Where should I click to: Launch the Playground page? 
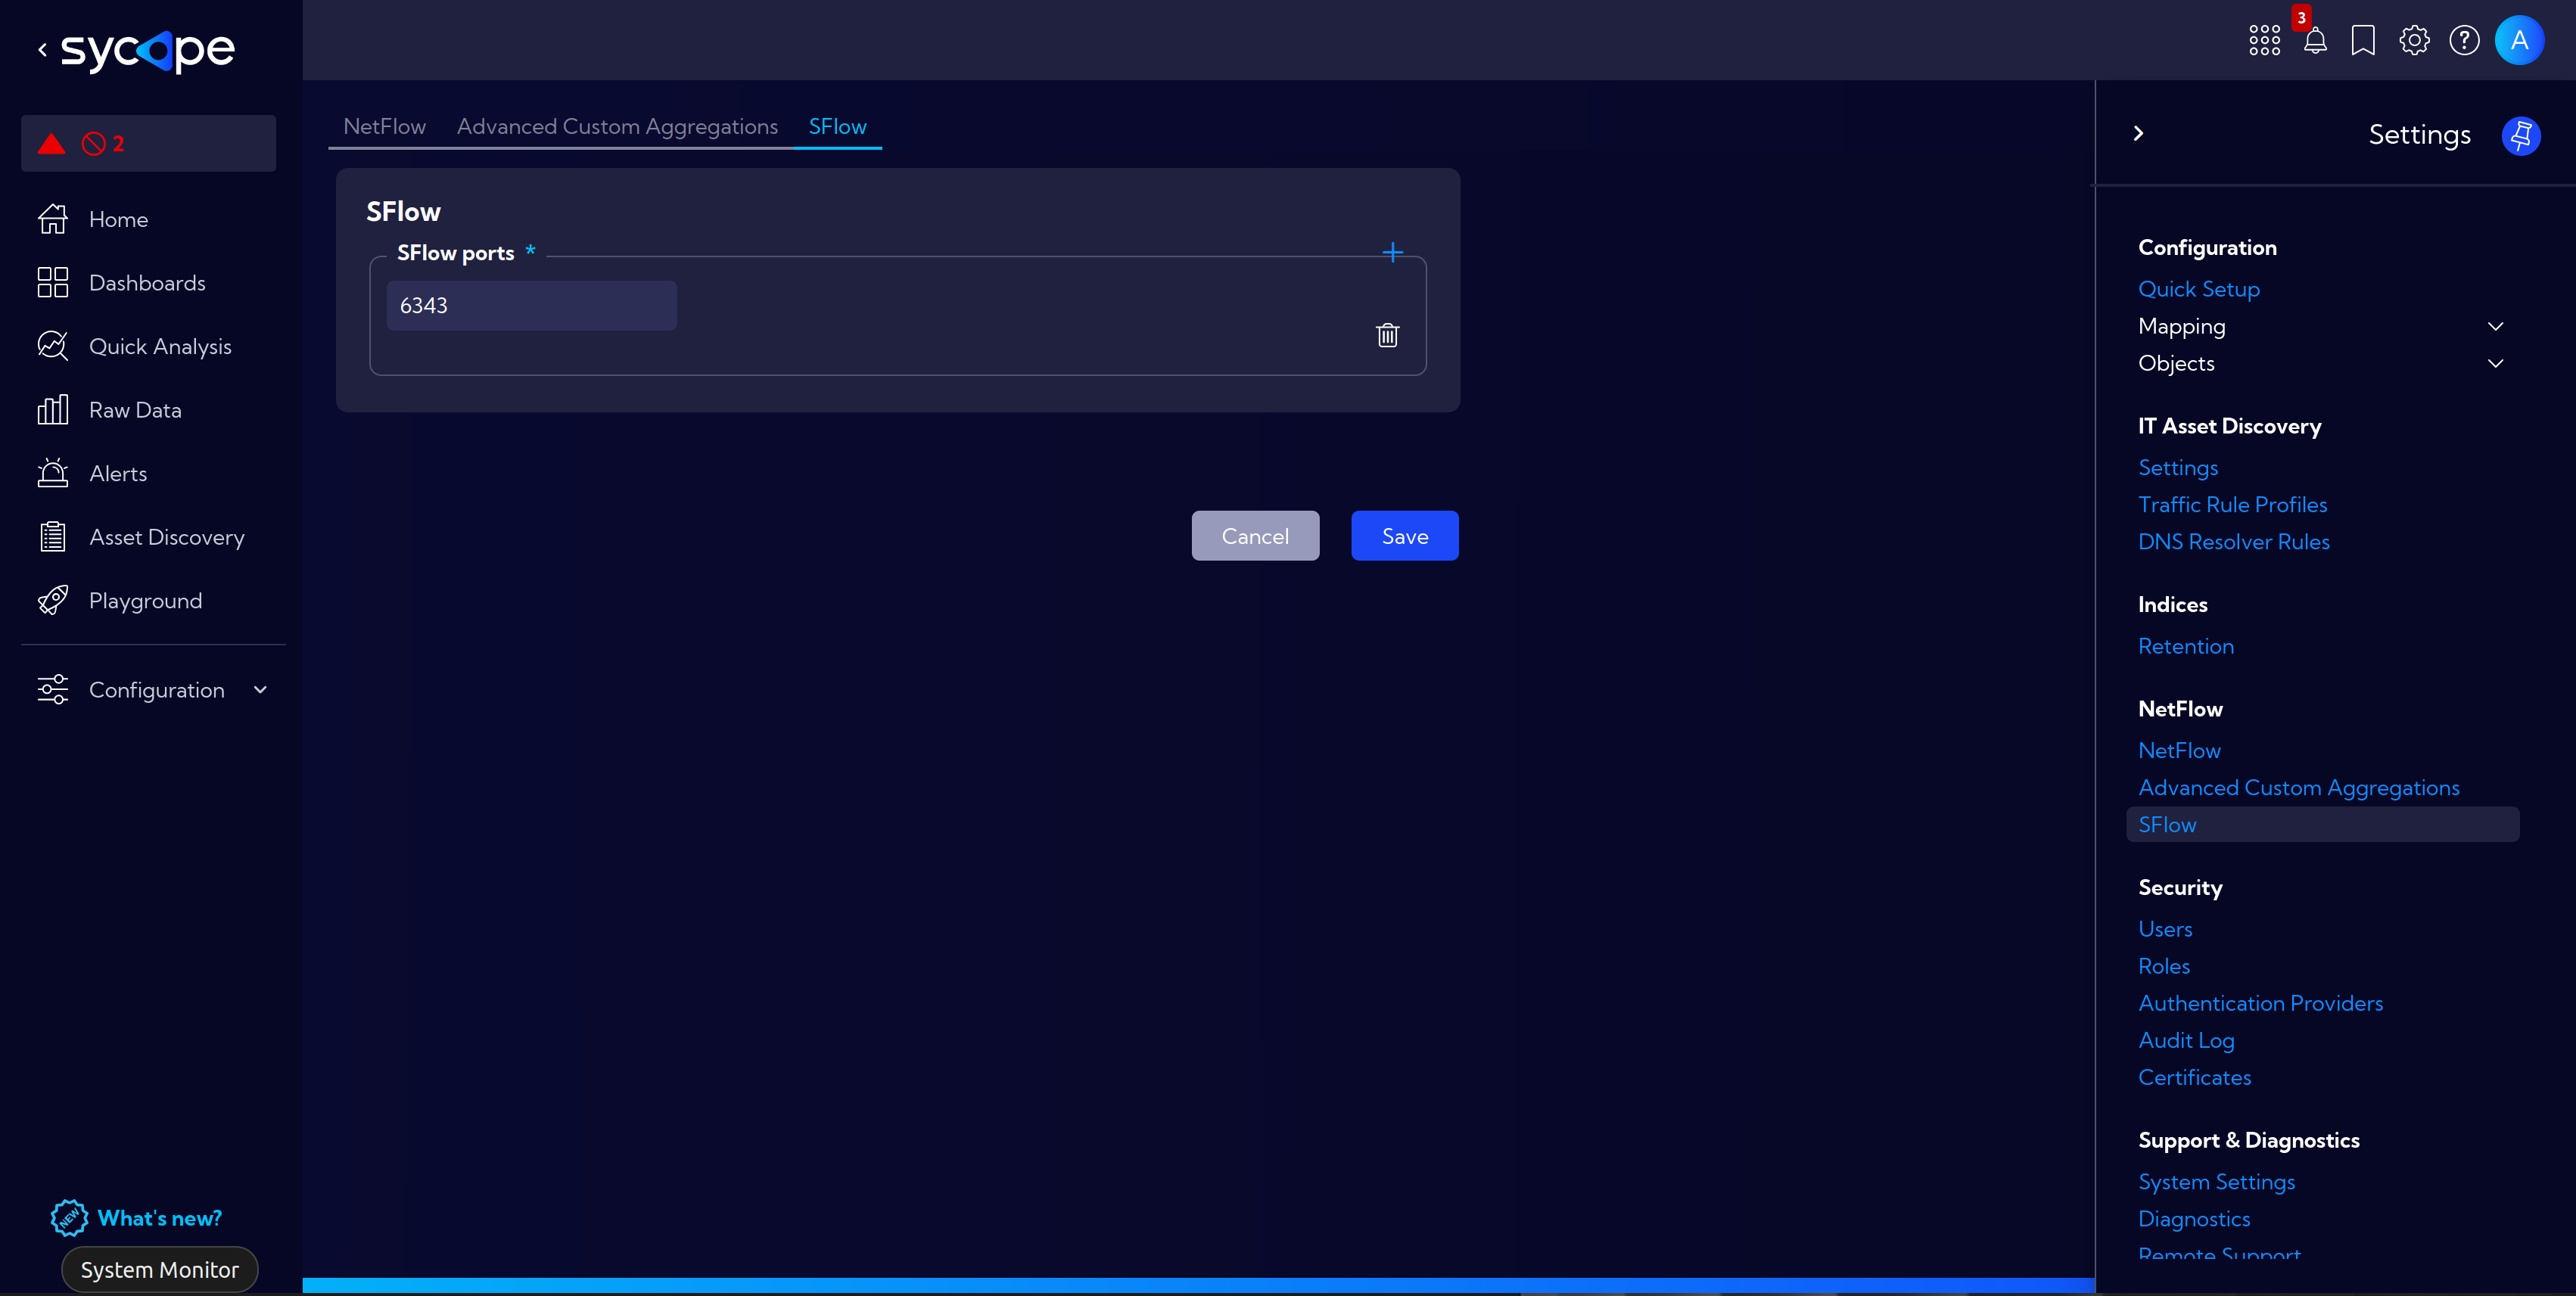(146, 601)
